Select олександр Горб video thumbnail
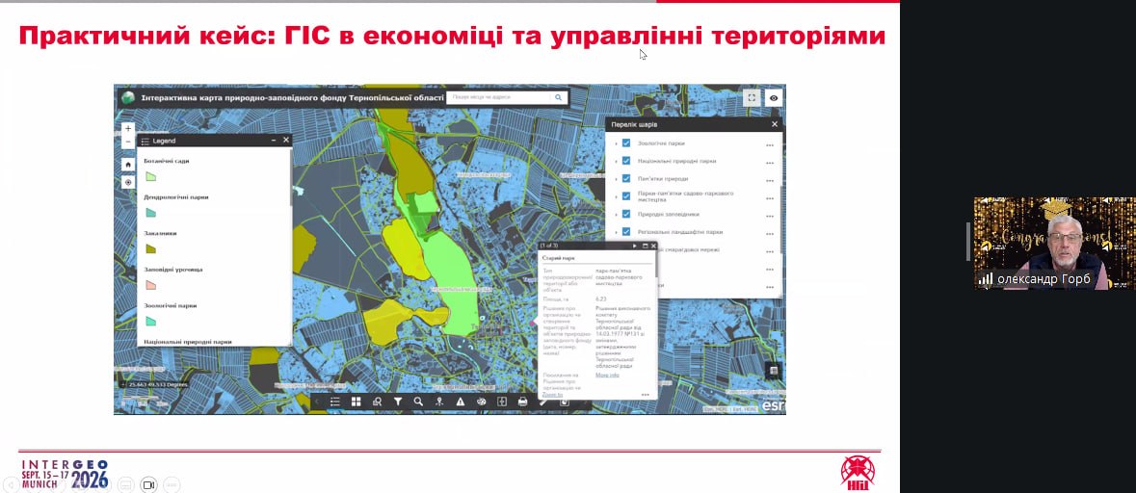1136x493 pixels. [x=1054, y=244]
